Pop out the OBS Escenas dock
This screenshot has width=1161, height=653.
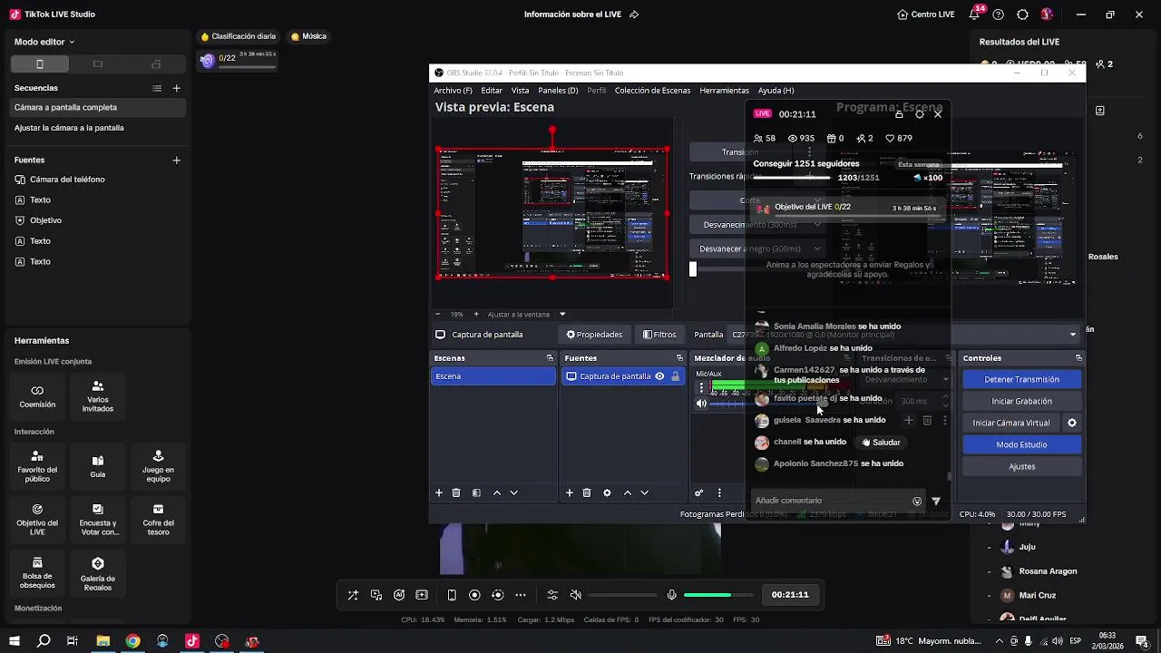pyautogui.click(x=550, y=358)
